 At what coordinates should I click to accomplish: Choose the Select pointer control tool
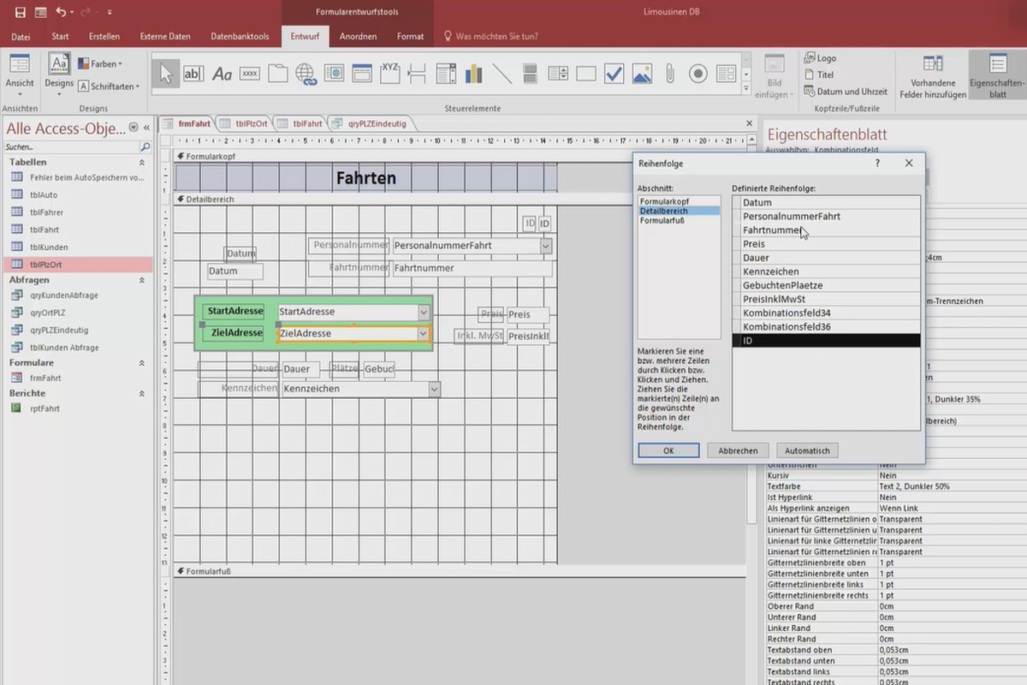[x=166, y=74]
